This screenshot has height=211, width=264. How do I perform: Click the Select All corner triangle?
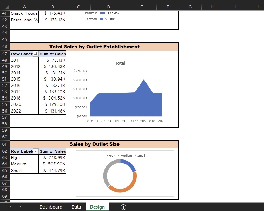(x=5, y=7)
